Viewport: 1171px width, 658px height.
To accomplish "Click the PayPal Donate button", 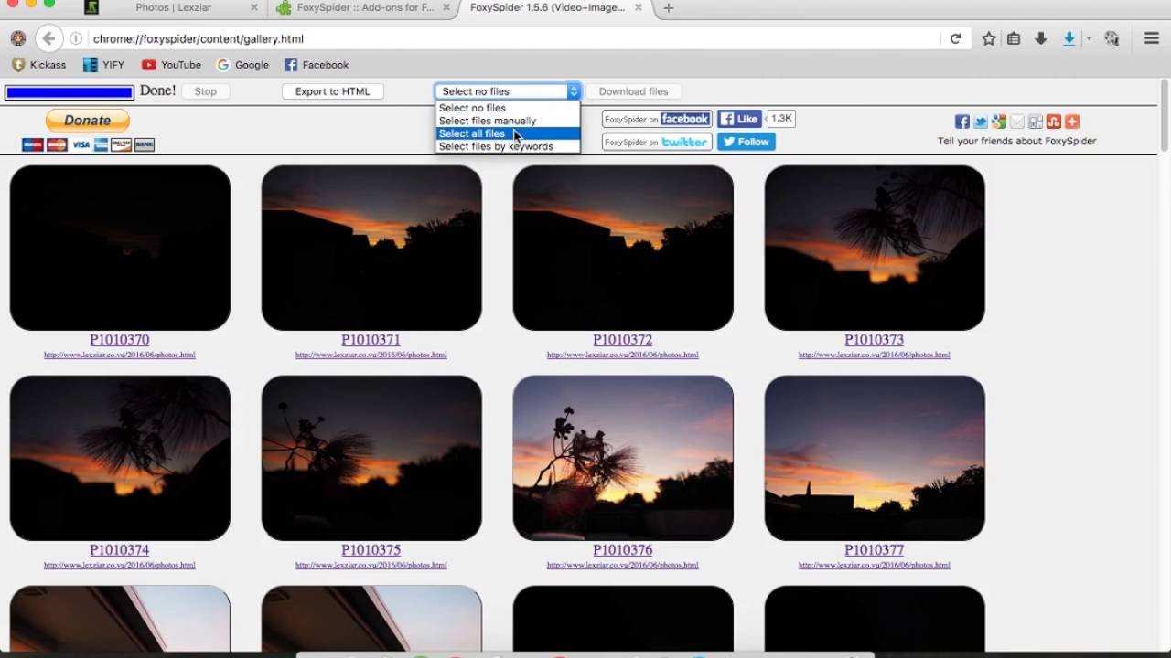I will pyautogui.click(x=88, y=121).
